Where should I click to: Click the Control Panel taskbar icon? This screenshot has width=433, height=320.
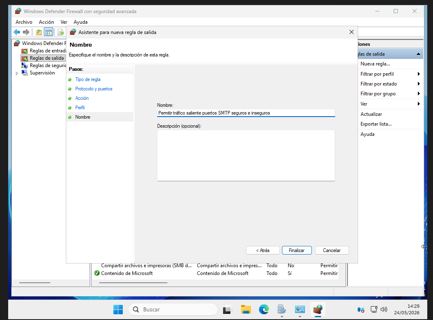[300, 309]
